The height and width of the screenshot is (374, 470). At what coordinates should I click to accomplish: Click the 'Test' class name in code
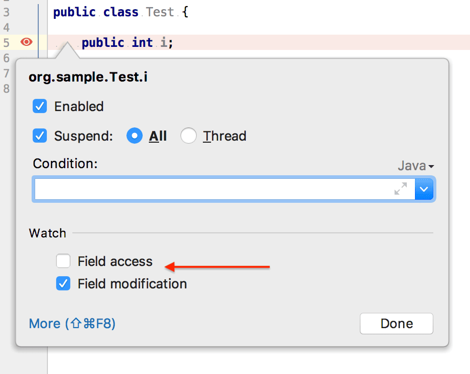160,12
